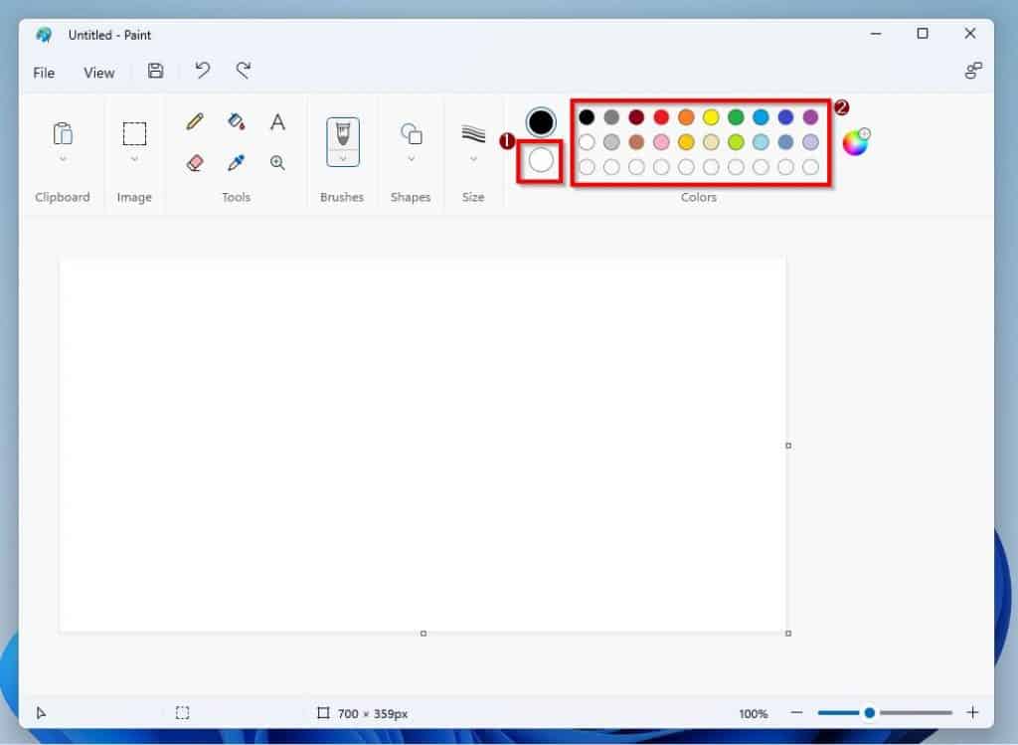Zoom in with the plus button

tap(972, 712)
